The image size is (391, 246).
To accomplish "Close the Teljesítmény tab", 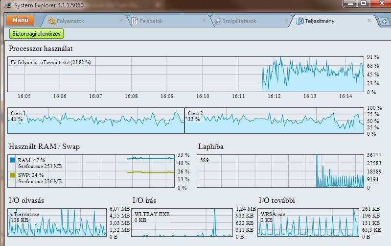I will 369,21.
